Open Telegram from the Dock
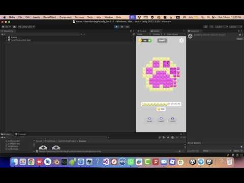Image resolution: width=244 pixels, height=183 pixels. pyautogui.click(x=201, y=162)
